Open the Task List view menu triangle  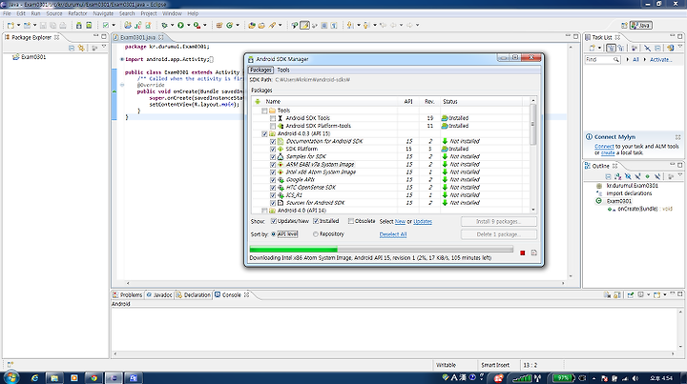coord(680,47)
